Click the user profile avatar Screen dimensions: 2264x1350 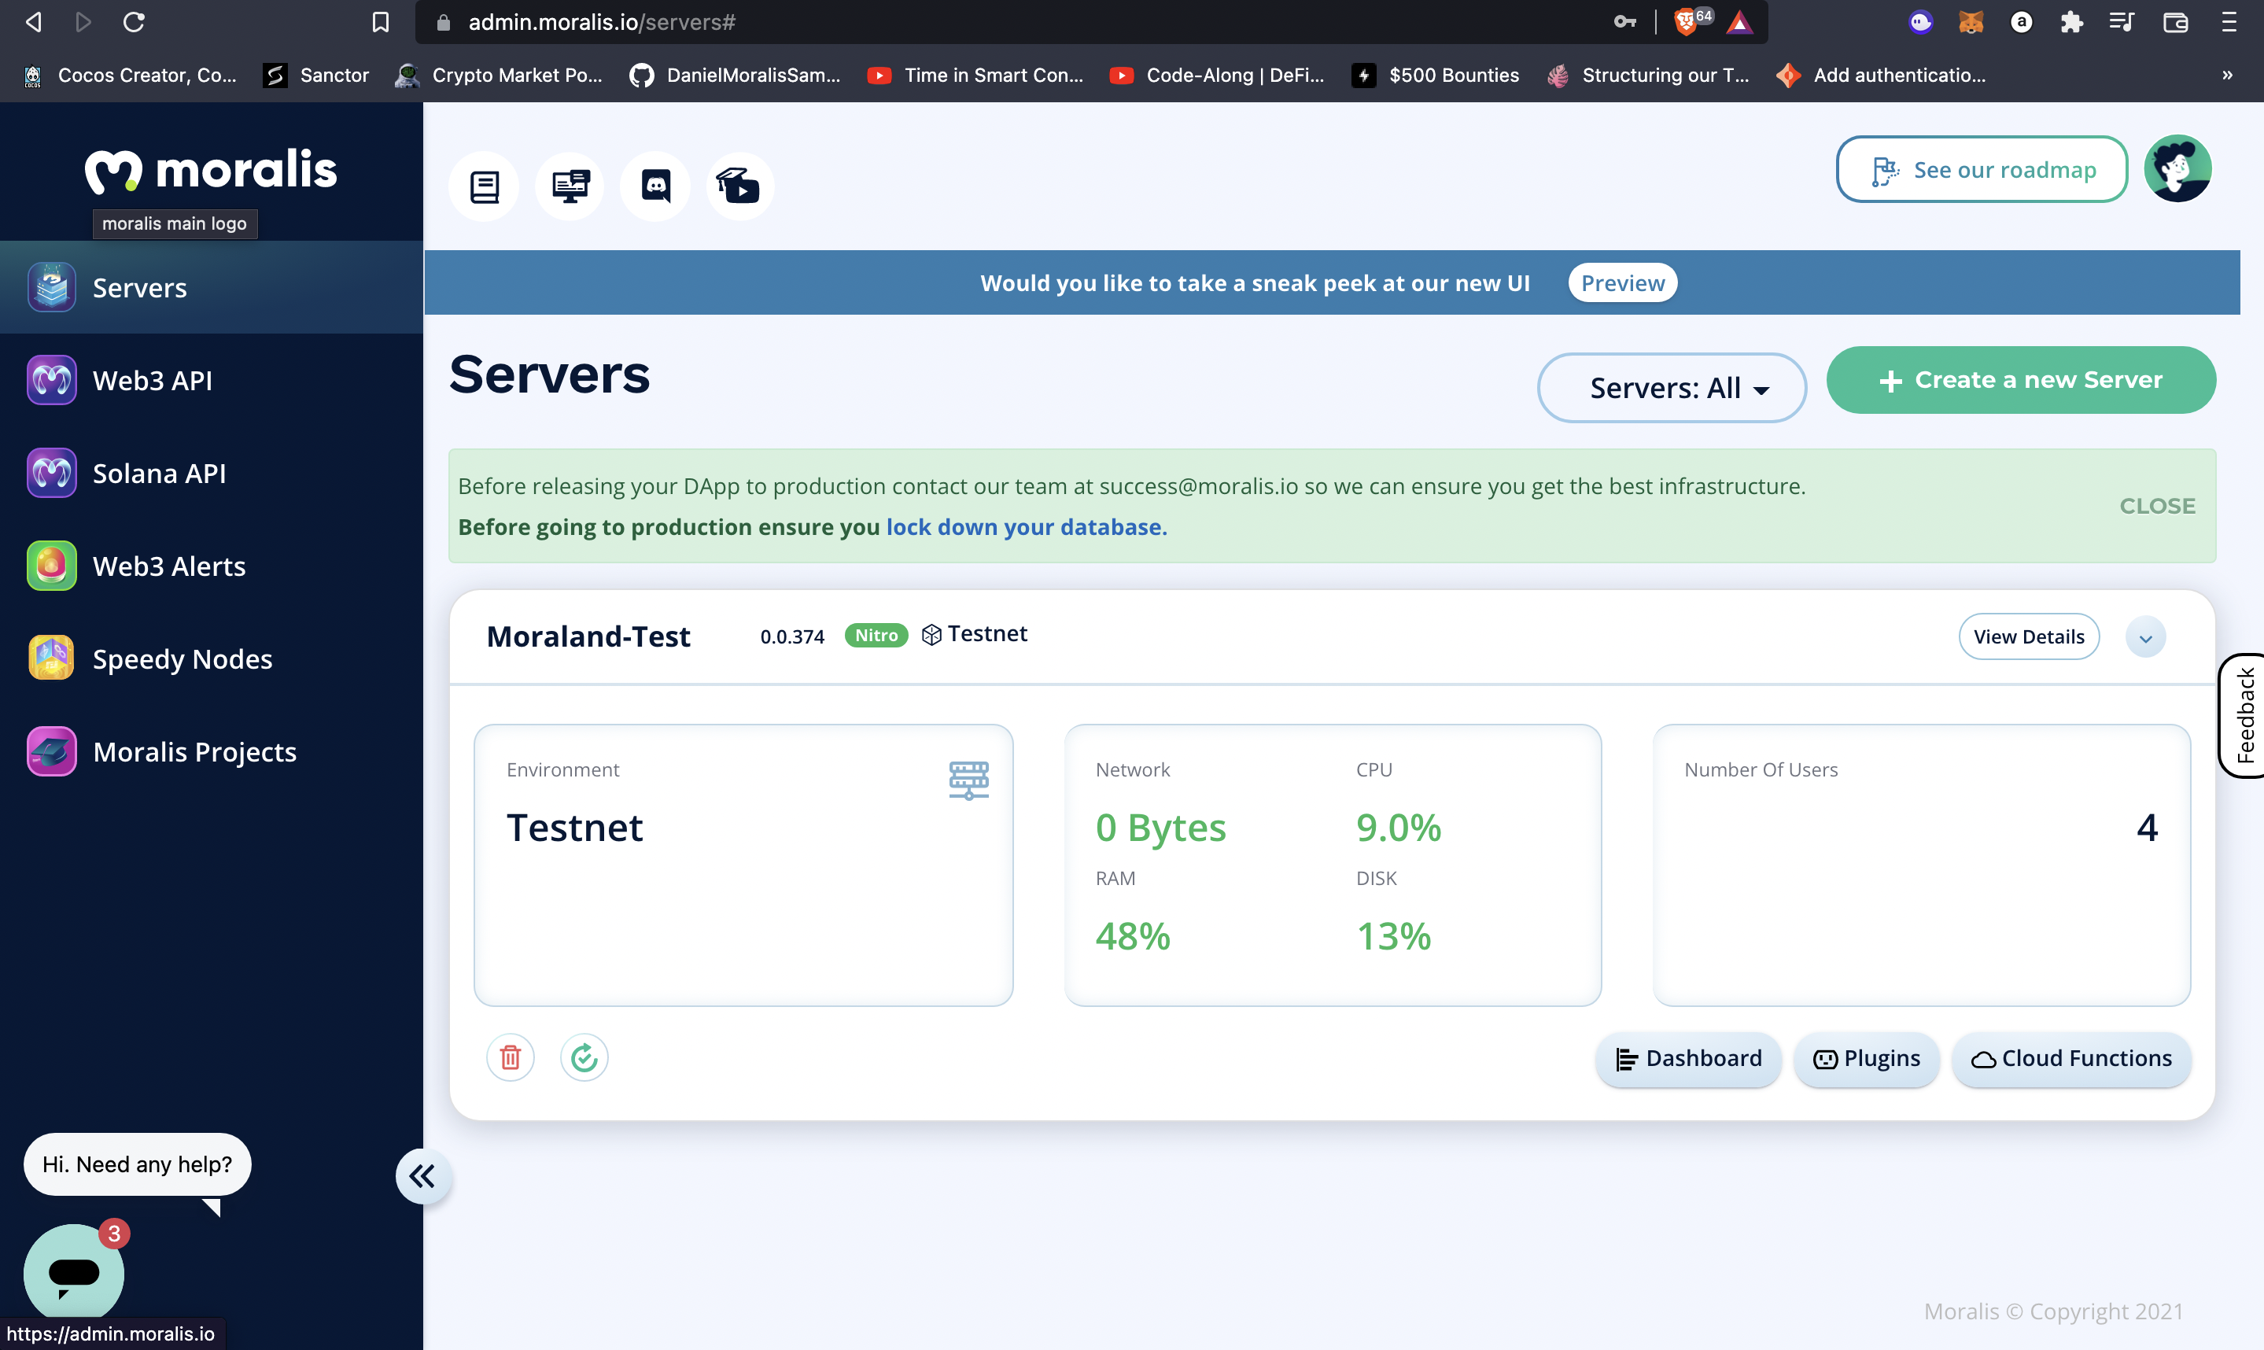tap(2177, 169)
